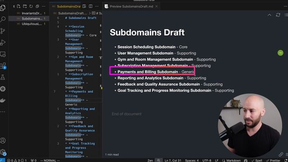Refresh the markdown preview

(x=278, y=15)
